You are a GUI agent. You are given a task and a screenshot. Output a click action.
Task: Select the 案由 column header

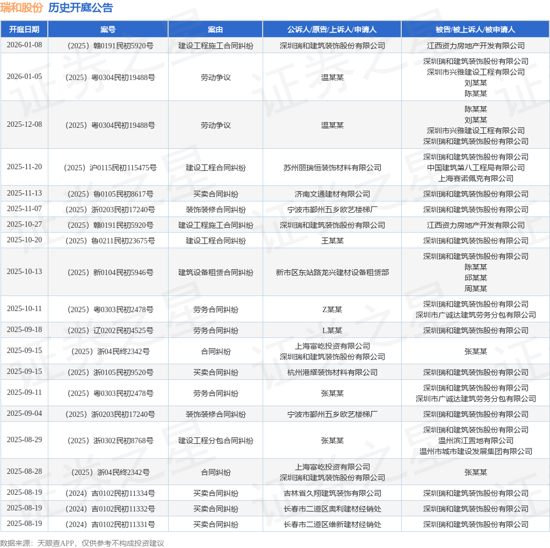(x=215, y=30)
